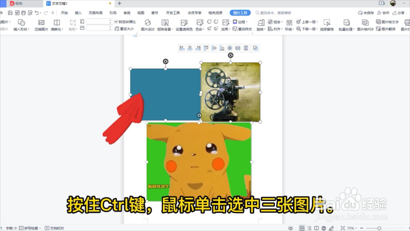Open the References (引用) tab
This screenshot has height=231, width=410.
click(x=113, y=13)
